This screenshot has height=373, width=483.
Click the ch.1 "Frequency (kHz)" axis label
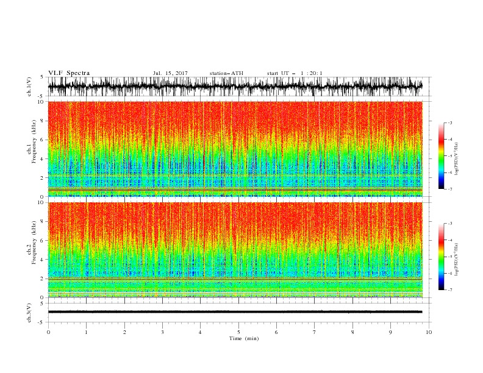(34, 141)
